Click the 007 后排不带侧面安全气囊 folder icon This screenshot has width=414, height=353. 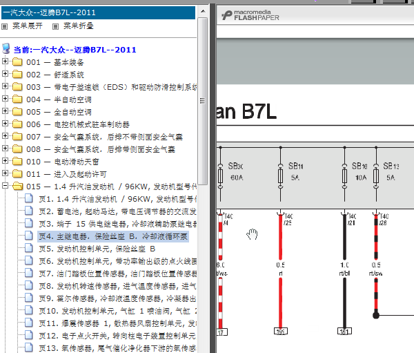(x=17, y=137)
